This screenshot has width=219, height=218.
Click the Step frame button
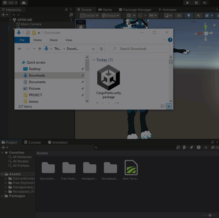205,3
